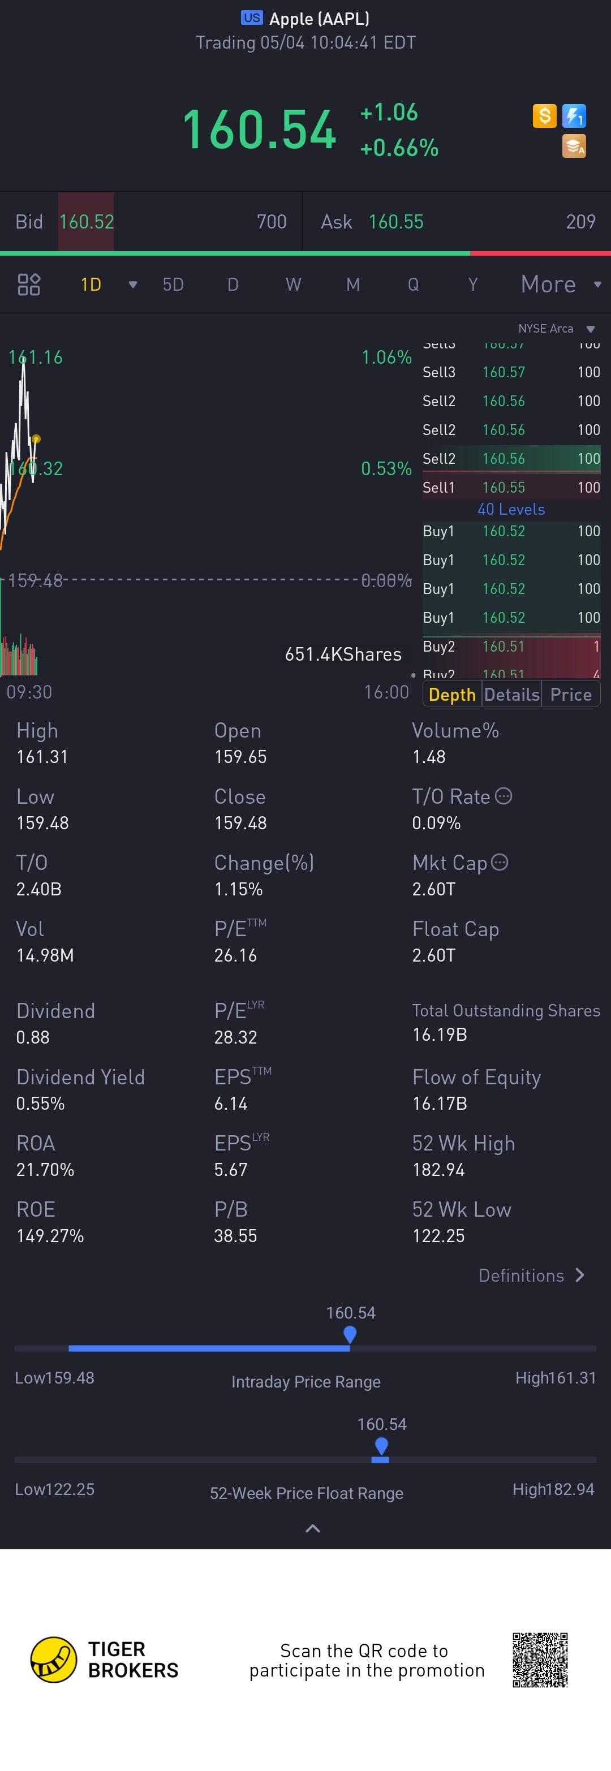Open the chart layout grid icon
611x1771 pixels.
pos(29,285)
